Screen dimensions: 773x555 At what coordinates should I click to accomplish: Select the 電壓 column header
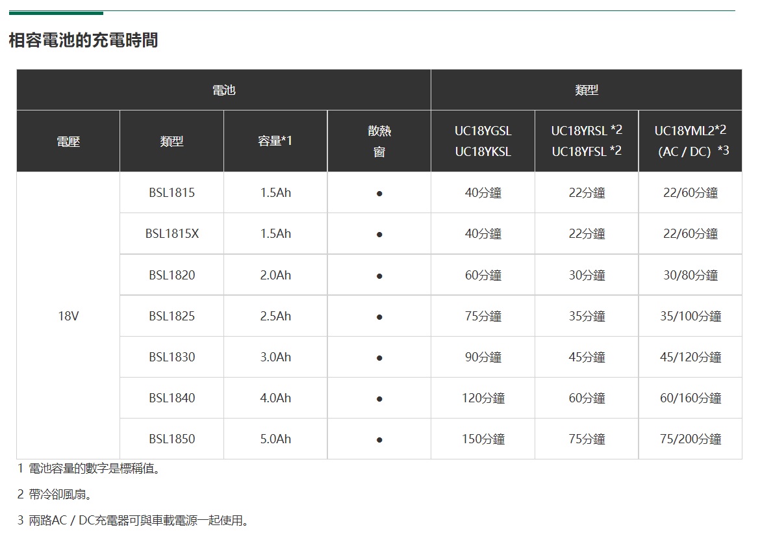(68, 141)
